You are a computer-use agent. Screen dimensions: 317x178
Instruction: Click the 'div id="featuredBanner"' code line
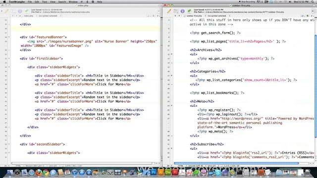point(43,37)
